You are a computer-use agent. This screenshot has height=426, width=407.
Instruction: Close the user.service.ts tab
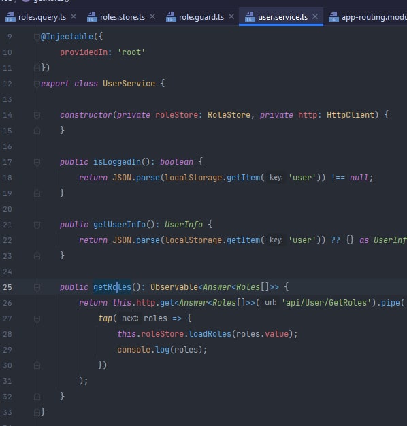pyautogui.click(x=315, y=17)
